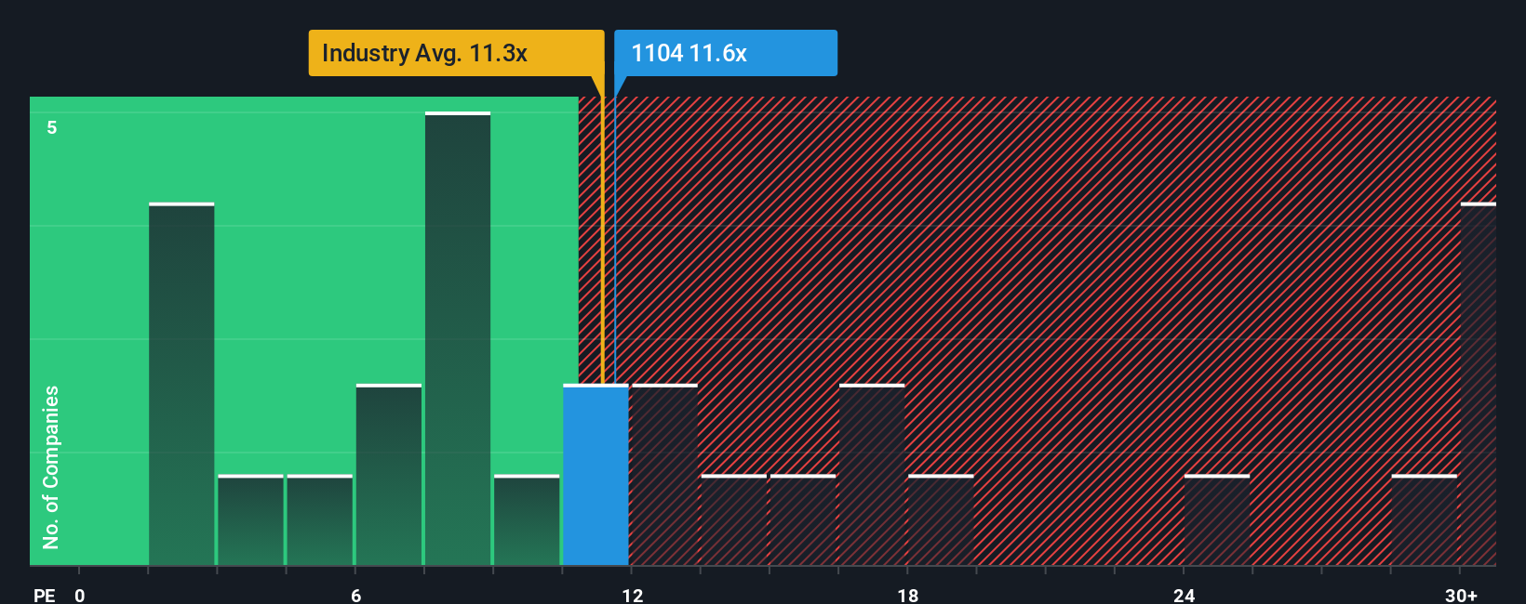Click the PE axis title

coord(45,595)
